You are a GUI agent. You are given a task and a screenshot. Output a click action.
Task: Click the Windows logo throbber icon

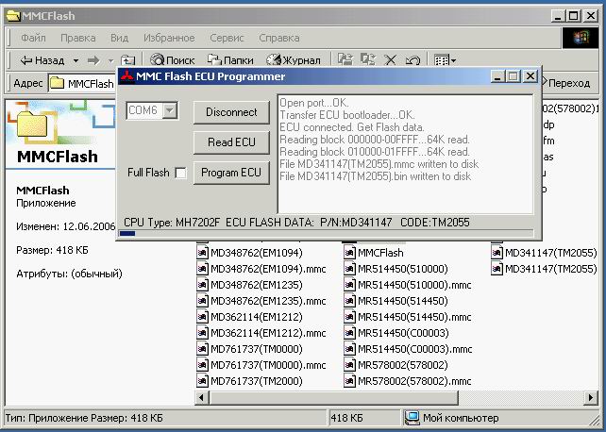[581, 38]
